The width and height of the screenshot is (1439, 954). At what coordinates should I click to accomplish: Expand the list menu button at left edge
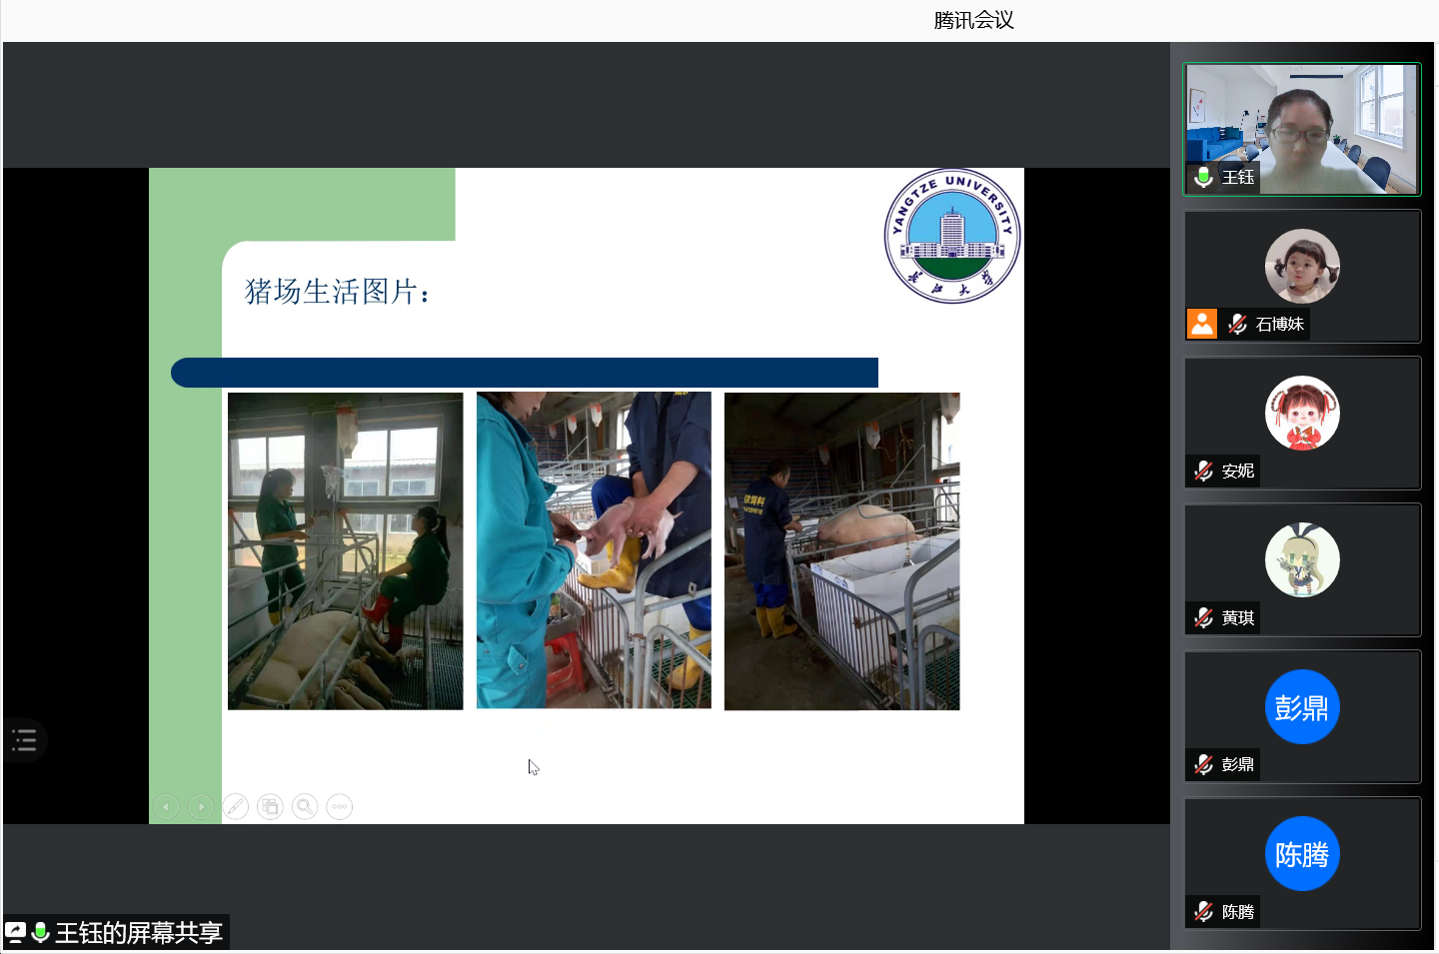(24, 740)
